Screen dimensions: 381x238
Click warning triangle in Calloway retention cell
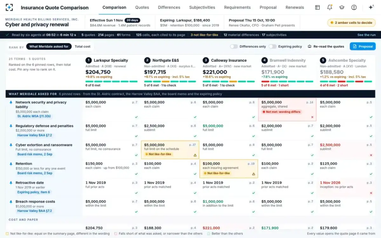[x=253, y=174]
